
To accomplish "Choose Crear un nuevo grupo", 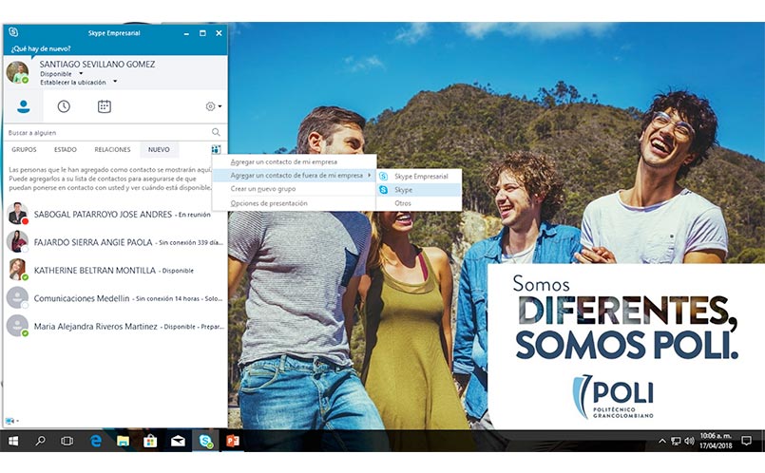I will point(262,189).
